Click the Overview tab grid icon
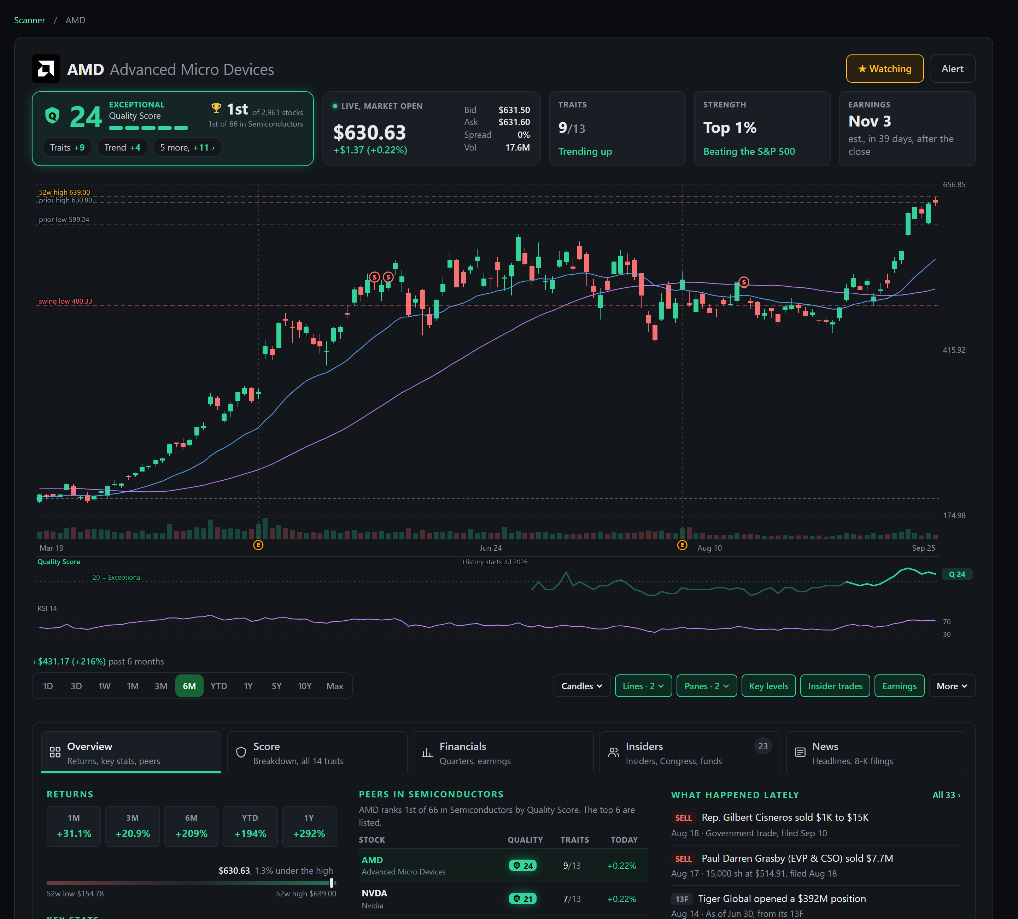 (x=55, y=753)
